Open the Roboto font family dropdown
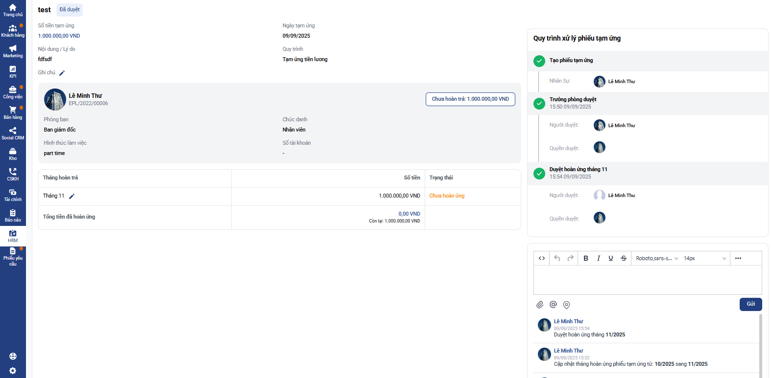Viewport: 772px width, 378px height. click(656, 258)
